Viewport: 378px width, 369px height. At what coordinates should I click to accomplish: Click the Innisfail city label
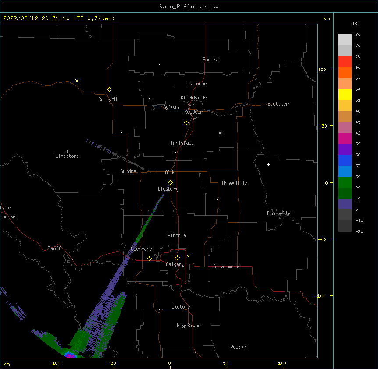tap(182, 143)
